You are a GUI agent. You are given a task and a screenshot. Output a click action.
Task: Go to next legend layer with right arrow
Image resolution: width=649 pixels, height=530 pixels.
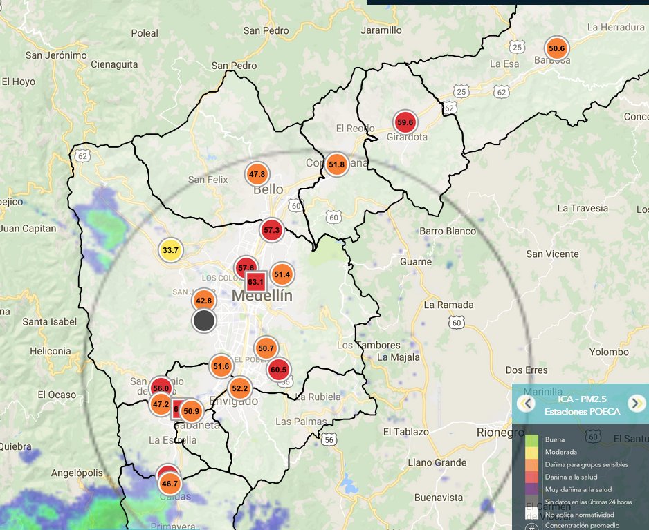click(x=637, y=403)
